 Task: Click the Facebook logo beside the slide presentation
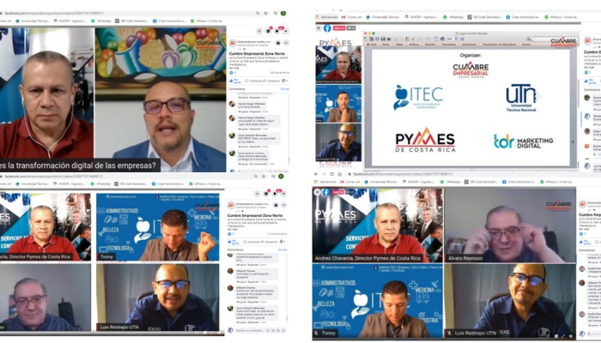pyautogui.click(x=327, y=28)
